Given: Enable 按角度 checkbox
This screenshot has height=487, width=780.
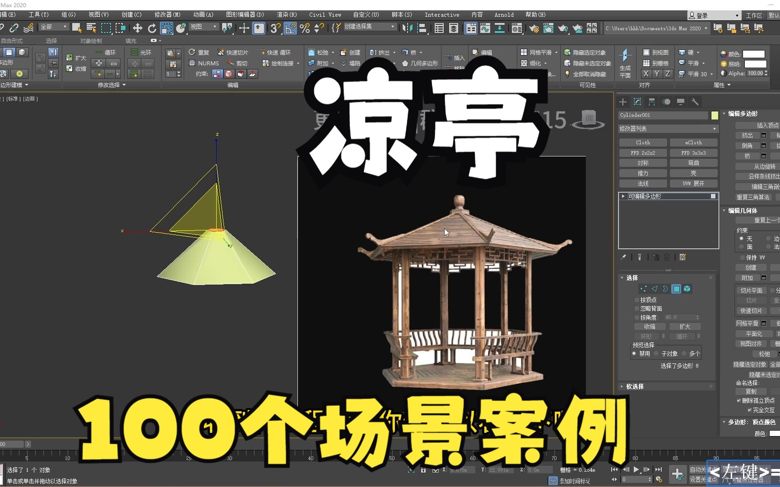Looking at the screenshot, I should pos(637,317).
